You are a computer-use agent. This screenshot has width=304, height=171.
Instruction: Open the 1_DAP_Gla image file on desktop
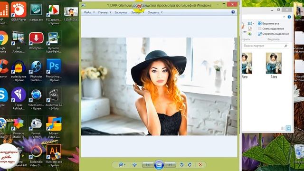(x=71, y=13)
